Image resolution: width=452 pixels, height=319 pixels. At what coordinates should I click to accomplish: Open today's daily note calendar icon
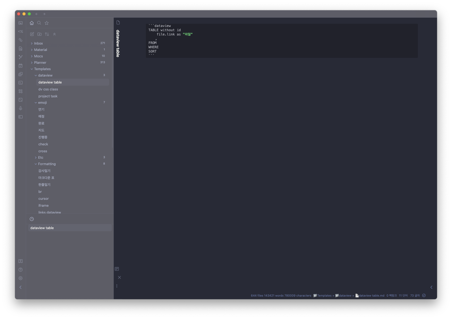click(21, 66)
